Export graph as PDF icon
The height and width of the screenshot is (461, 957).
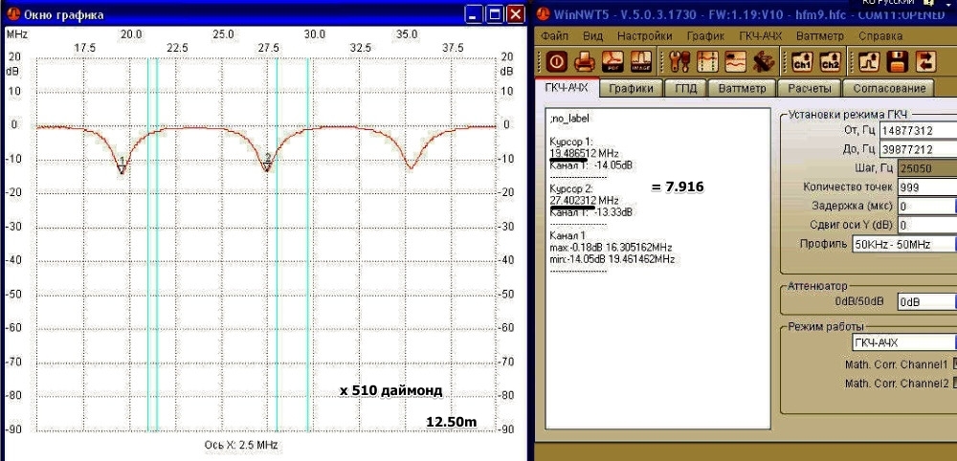pyautogui.click(x=612, y=61)
